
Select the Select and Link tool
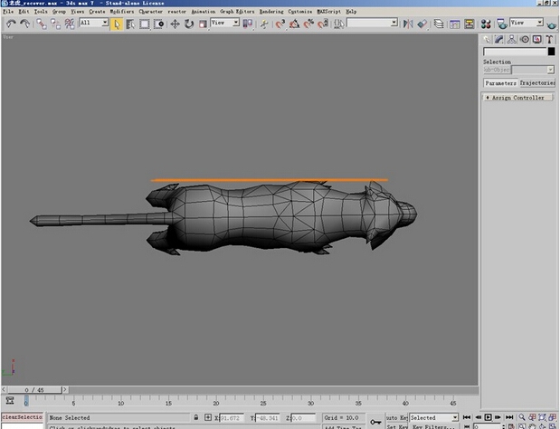42,24
